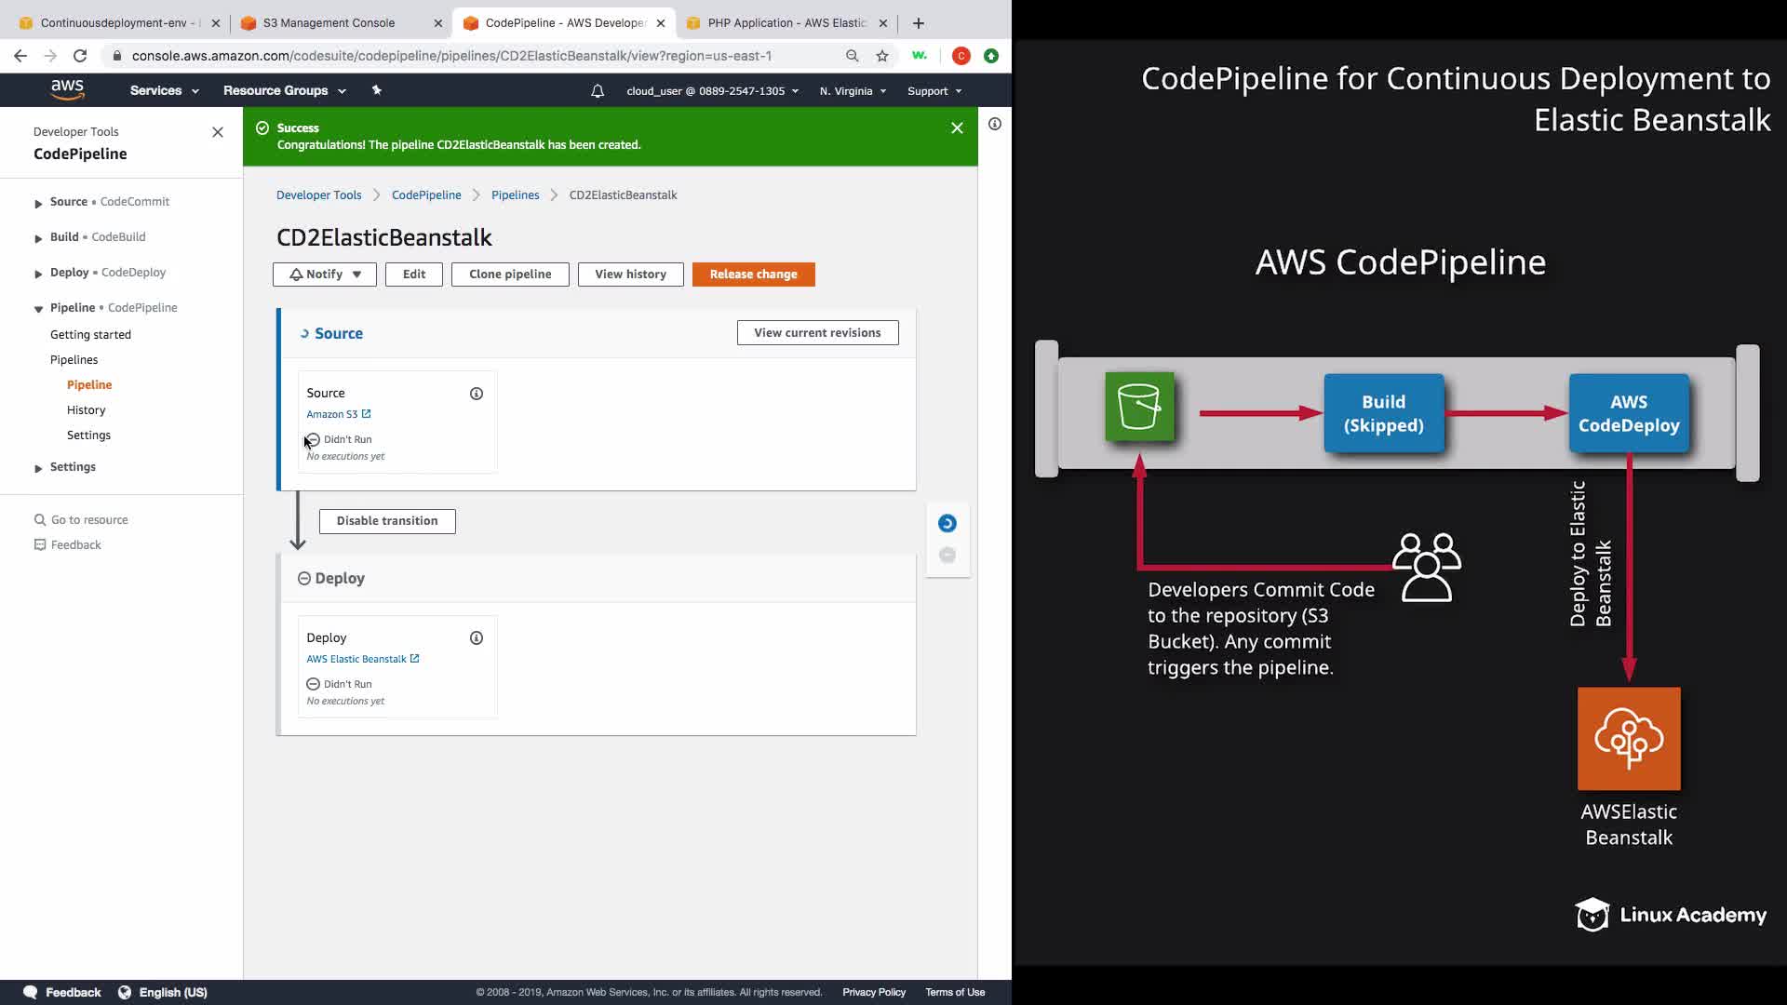
Task: Click the Source action info icon
Action: pos(476,394)
